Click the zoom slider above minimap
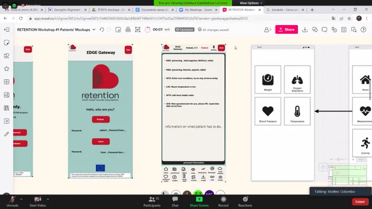The width and height of the screenshot is (372, 209). pos(342,159)
